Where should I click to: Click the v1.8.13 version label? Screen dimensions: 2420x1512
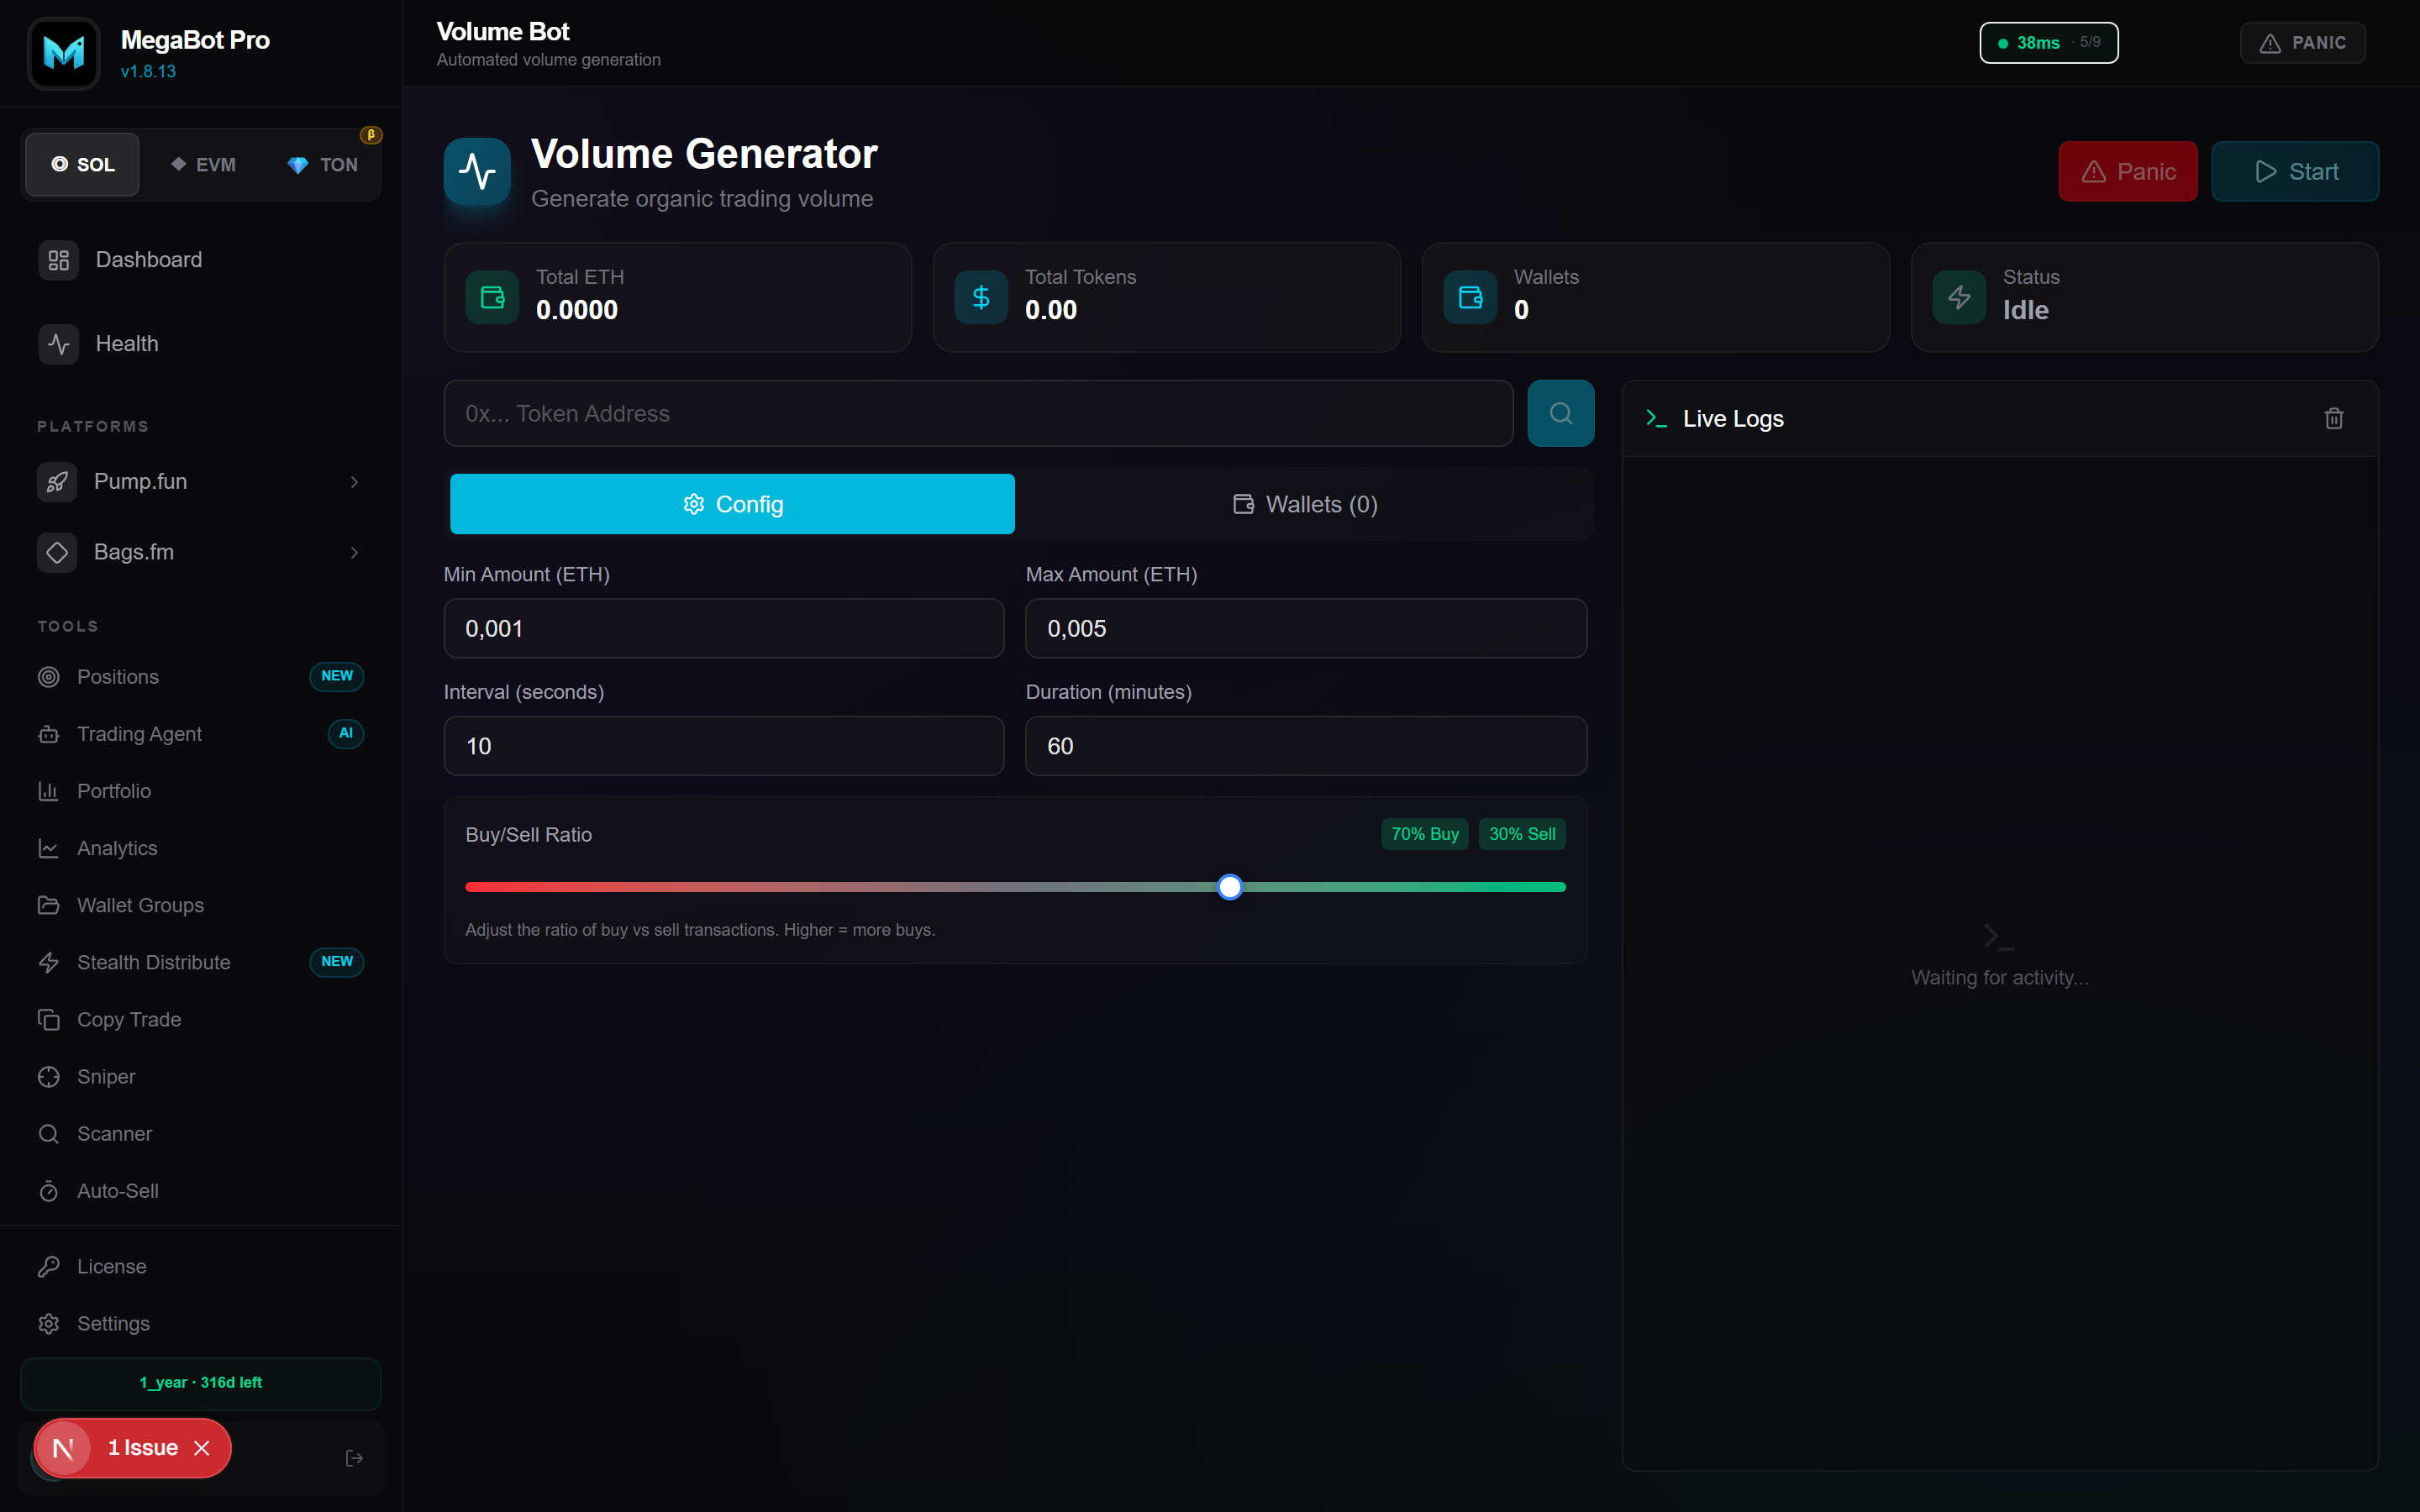pyautogui.click(x=148, y=72)
